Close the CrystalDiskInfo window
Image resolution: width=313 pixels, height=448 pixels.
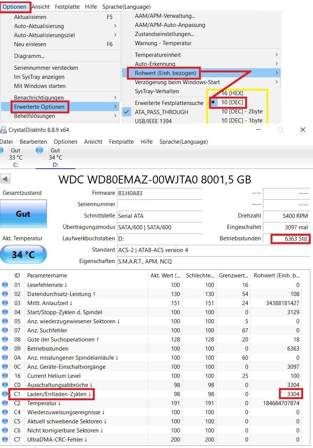point(303,130)
